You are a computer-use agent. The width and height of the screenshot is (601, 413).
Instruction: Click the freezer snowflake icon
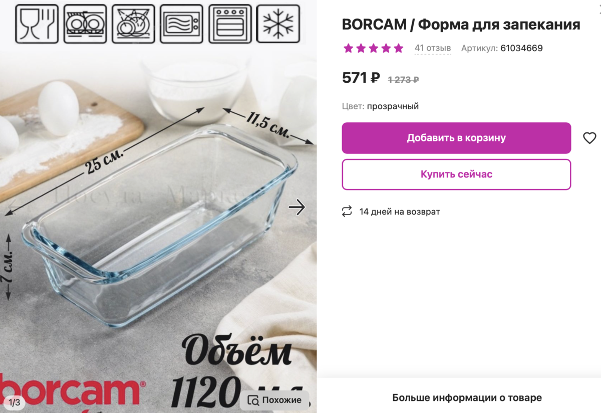[278, 24]
